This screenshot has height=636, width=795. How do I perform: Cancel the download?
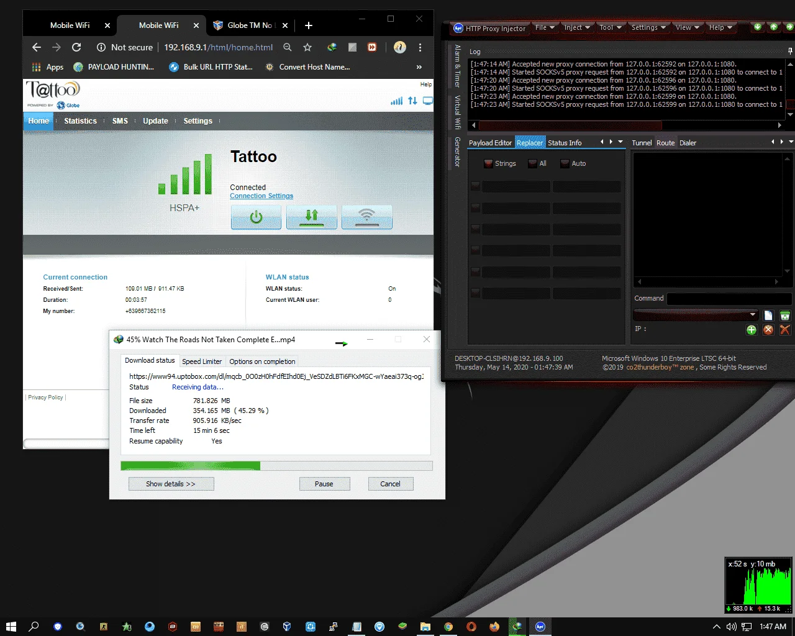click(x=390, y=484)
